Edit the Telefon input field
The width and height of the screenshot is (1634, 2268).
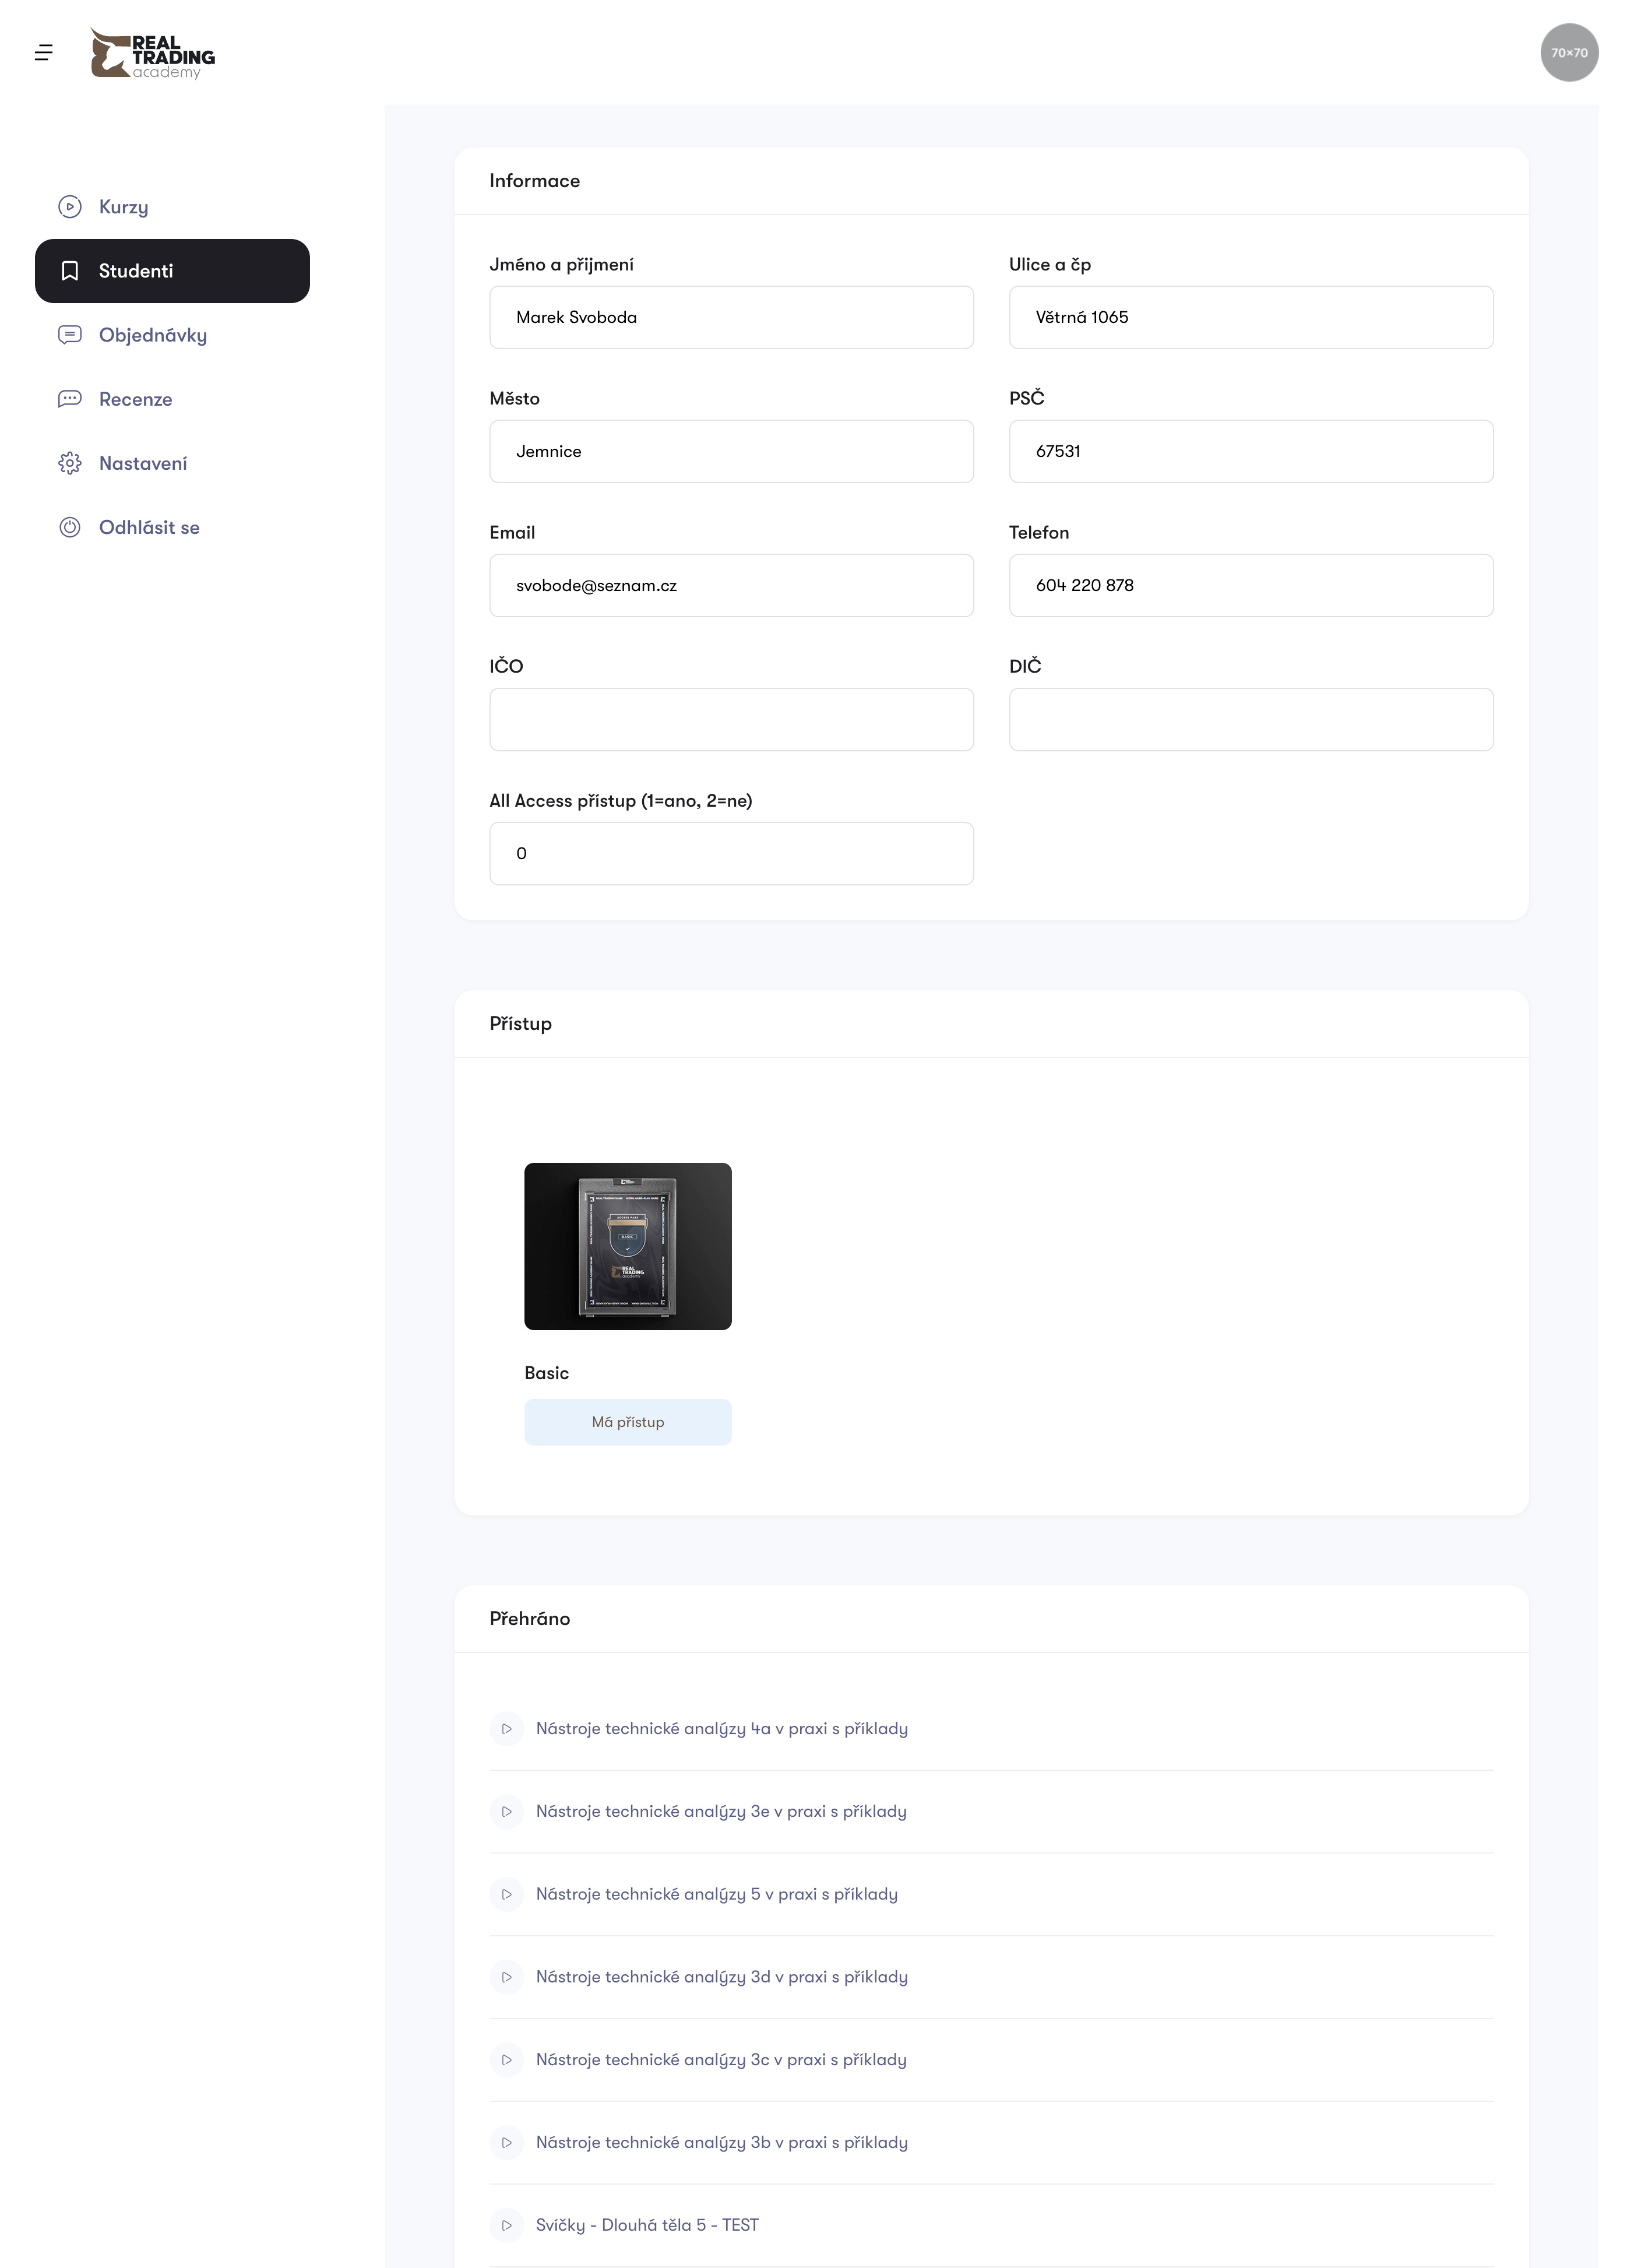[1251, 585]
